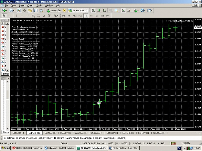Open the Charts menu
Image resolution: width=202 pixels, height=151 pixels.
click(30, 5)
